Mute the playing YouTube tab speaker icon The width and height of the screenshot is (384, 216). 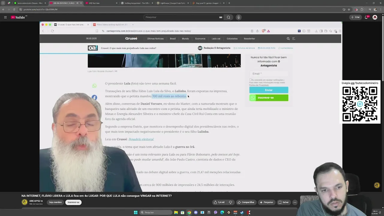coord(77,3)
